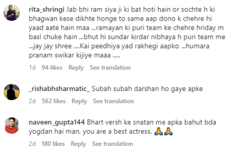Open naveen_gupta144's profile picture
The image size is (229, 155).
pos(12,126)
